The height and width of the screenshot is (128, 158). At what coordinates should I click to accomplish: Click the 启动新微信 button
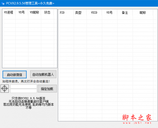pos(14,75)
